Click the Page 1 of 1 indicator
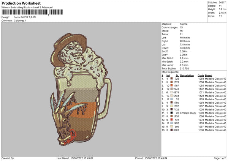The height and width of the screenshot is (161, 228). point(220,158)
